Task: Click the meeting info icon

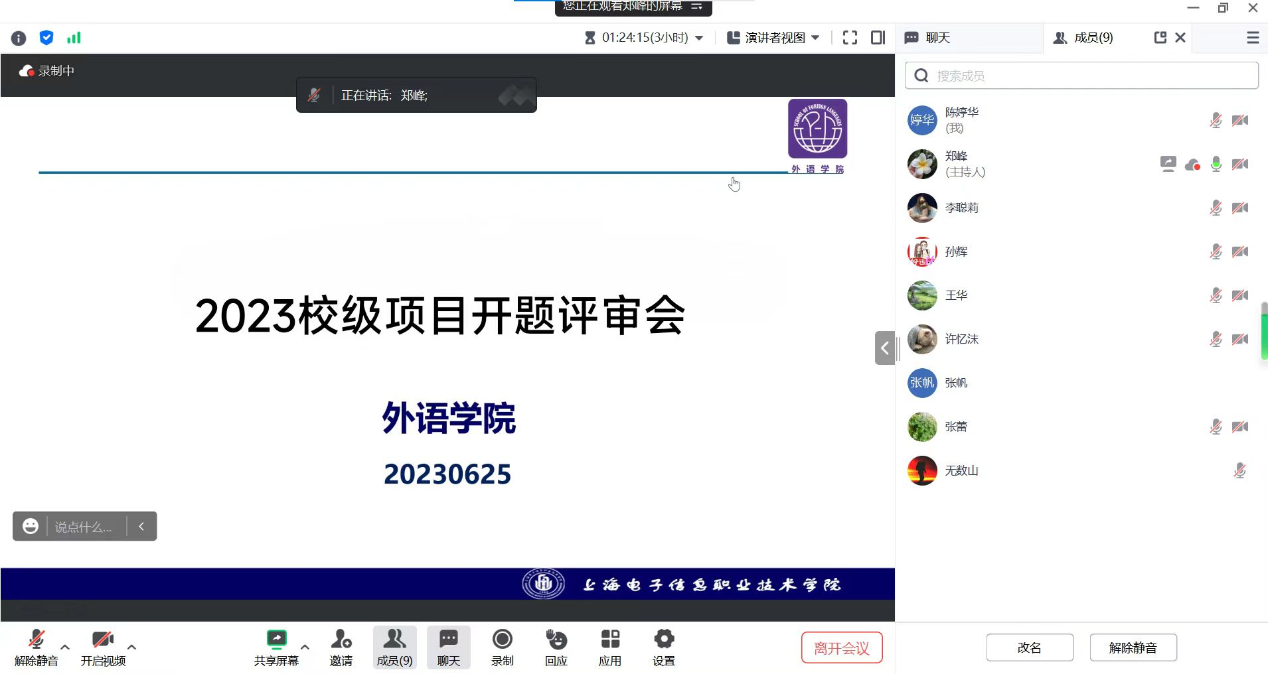Action: [19, 38]
